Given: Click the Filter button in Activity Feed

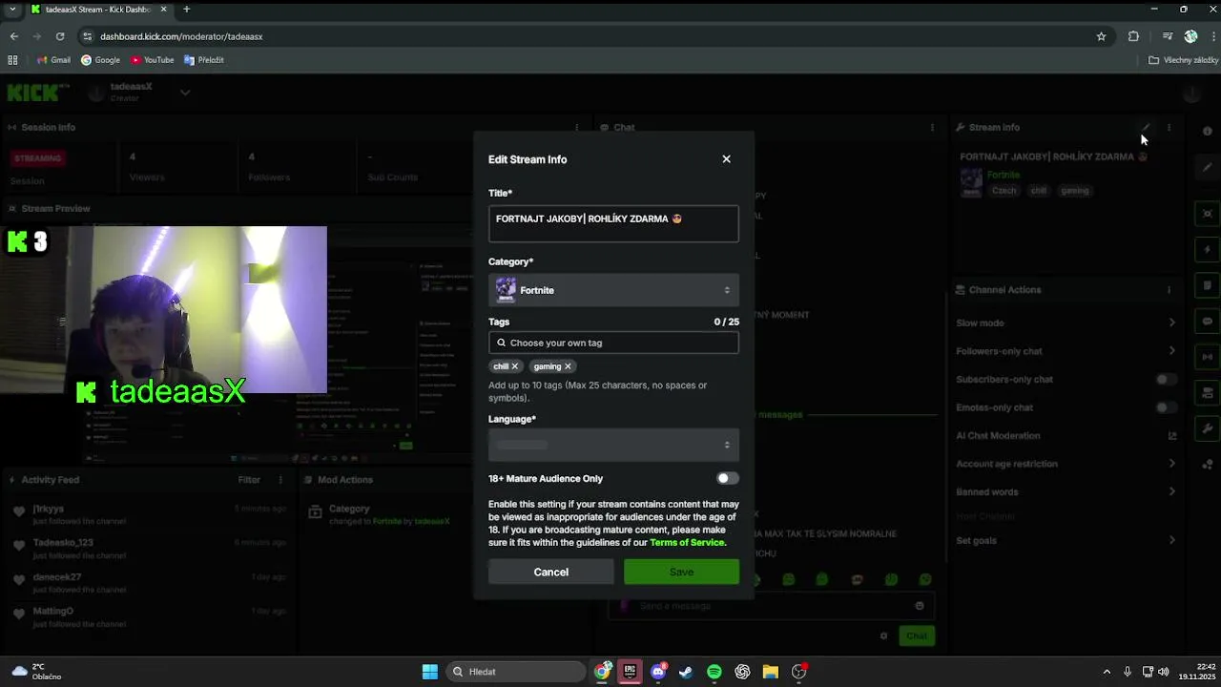Looking at the screenshot, I should click(249, 480).
